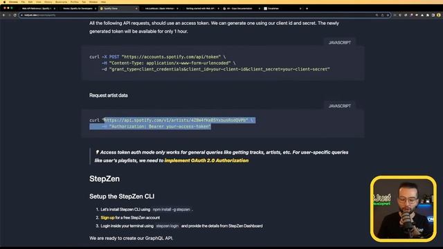Click the Sign up link for StepZen
This screenshot has width=443, height=249.
[x=108, y=218]
